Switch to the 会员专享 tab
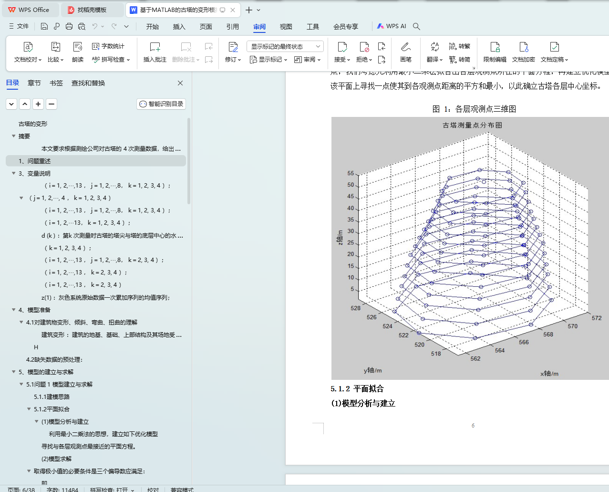 (x=346, y=27)
